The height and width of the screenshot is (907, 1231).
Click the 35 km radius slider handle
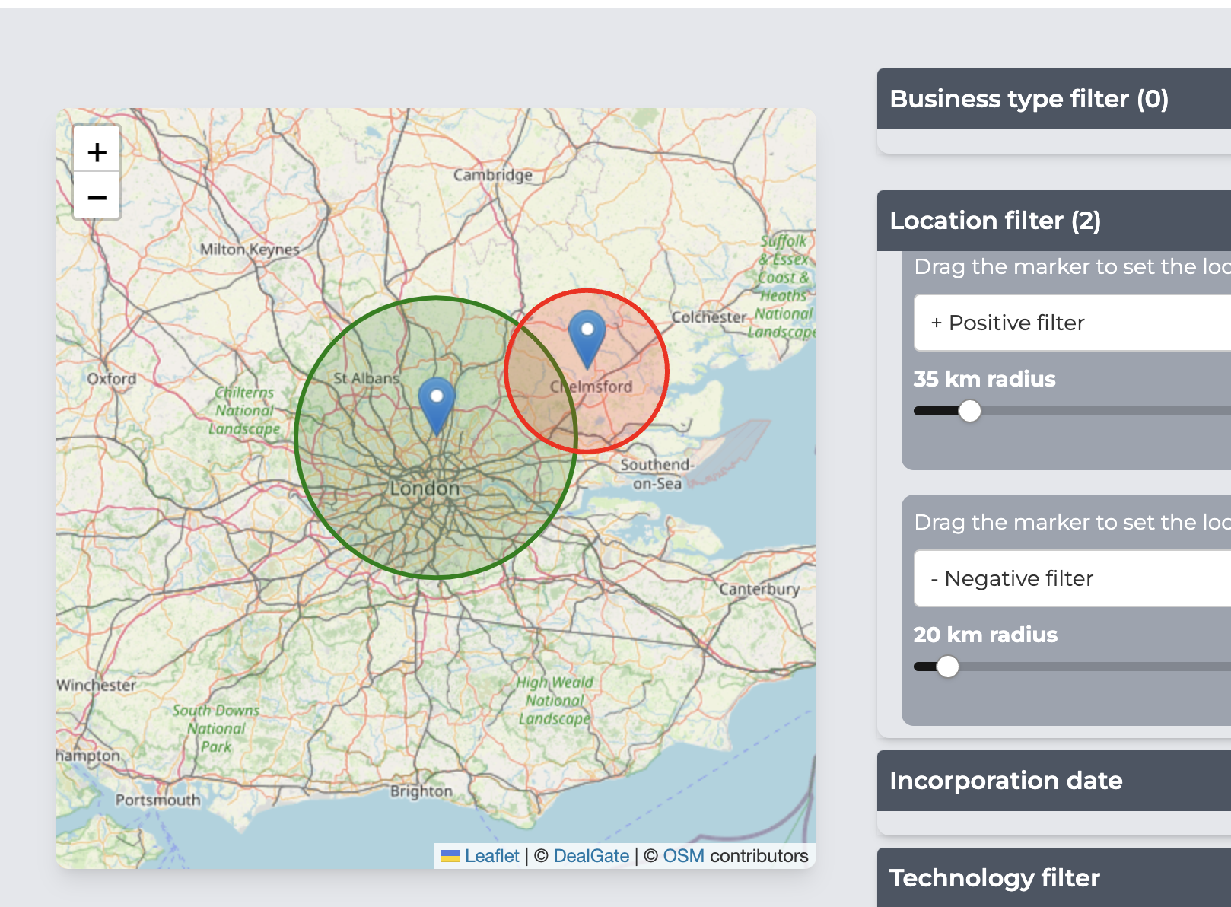tap(969, 411)
